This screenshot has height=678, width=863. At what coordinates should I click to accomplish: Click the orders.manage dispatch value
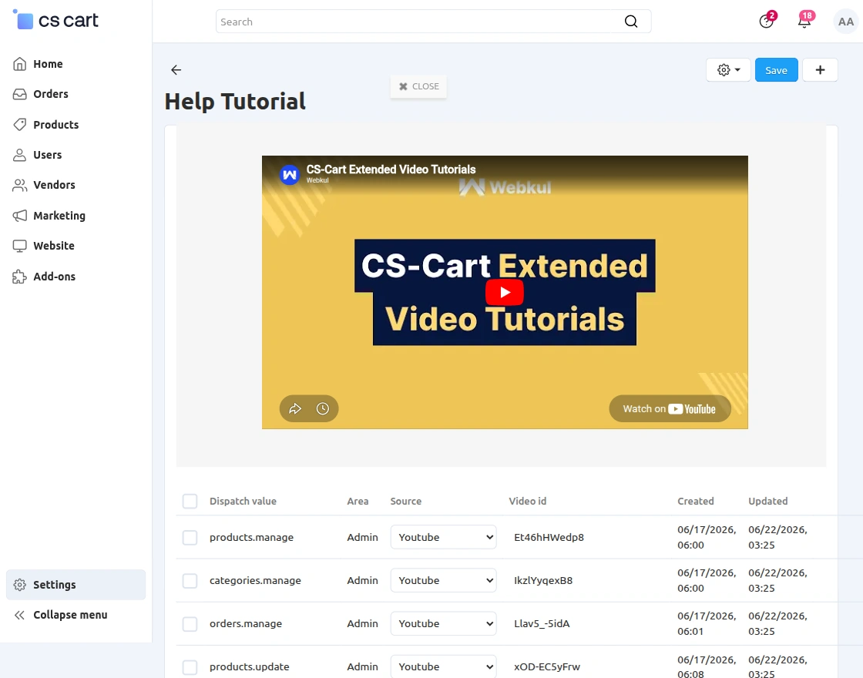[x=246, y=623]
